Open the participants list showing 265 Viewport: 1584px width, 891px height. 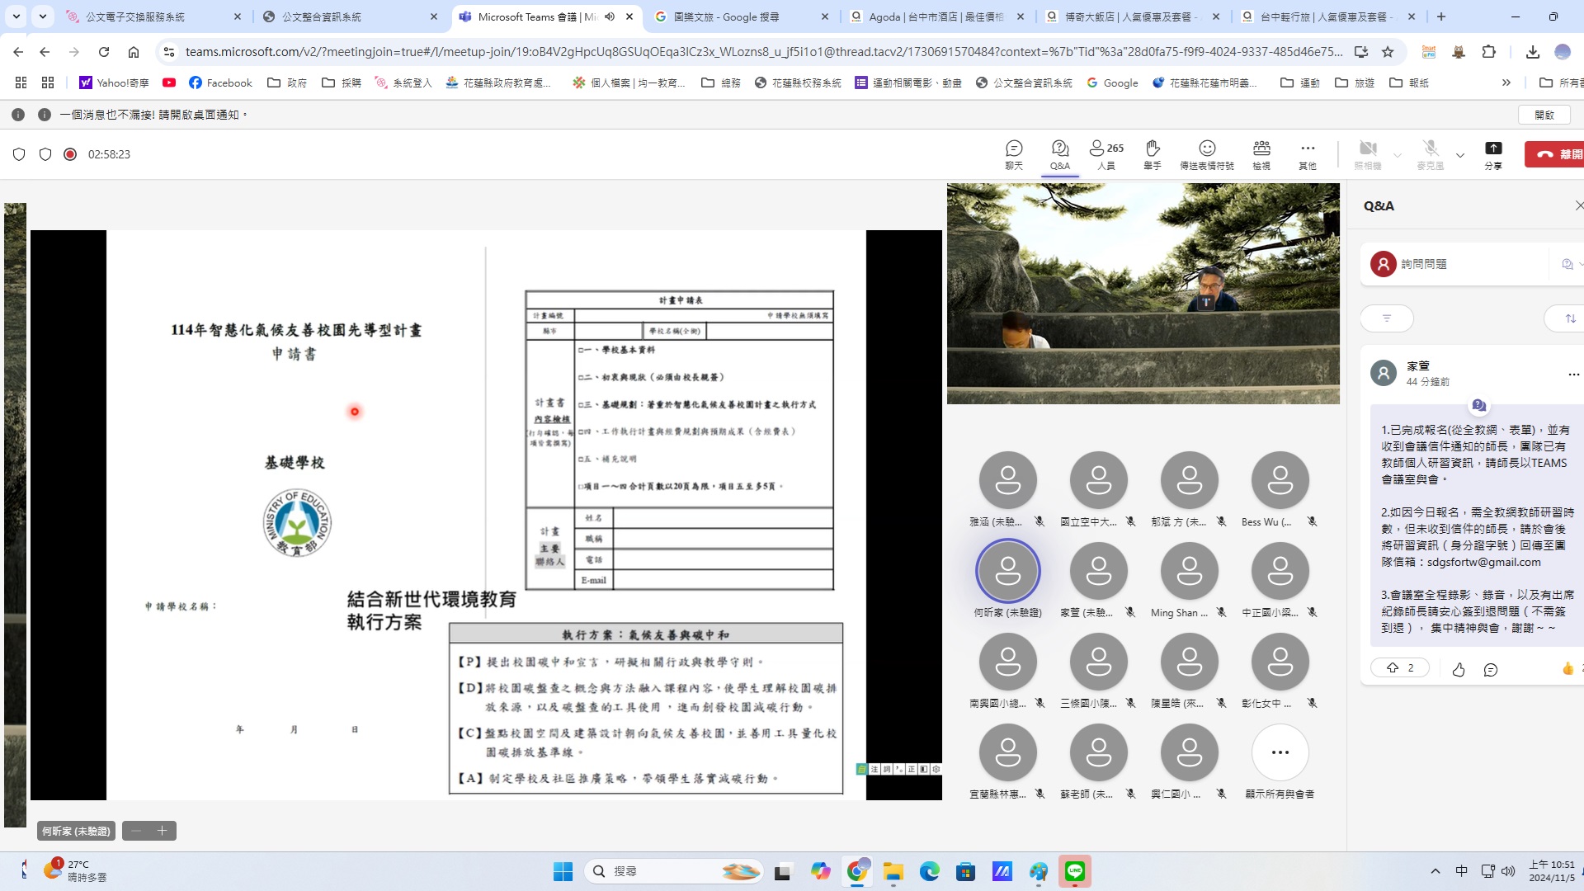coord(1105,153)
